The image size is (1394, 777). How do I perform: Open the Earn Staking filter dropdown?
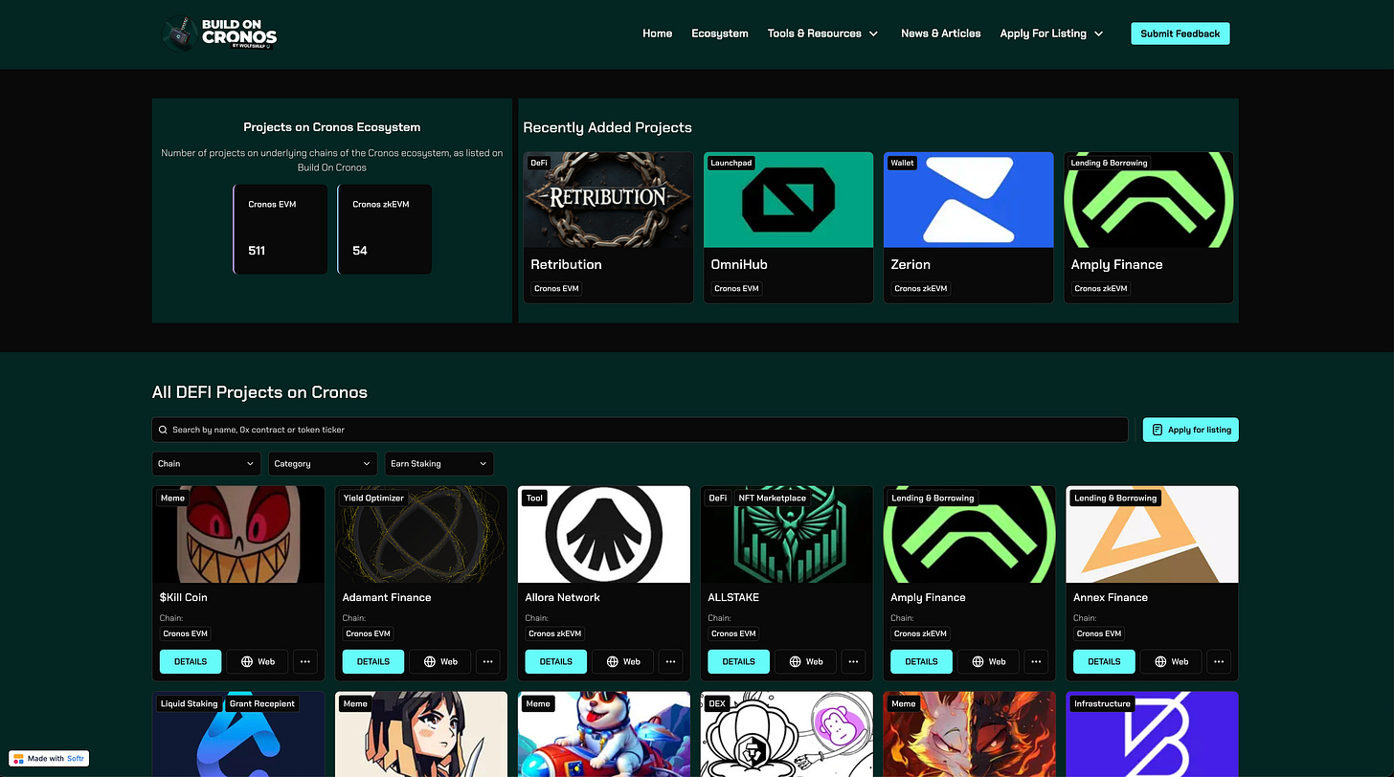(439, 463)
